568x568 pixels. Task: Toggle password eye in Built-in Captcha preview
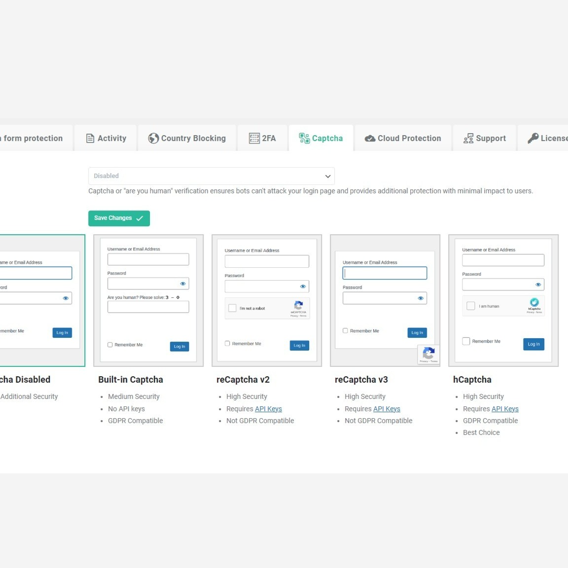pyautogui.click(x=183, y=284)
